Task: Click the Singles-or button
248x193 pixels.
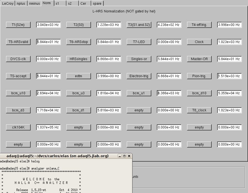Action: tap(139, 59)
